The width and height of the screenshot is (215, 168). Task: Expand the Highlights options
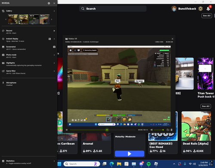coord(54,63)
